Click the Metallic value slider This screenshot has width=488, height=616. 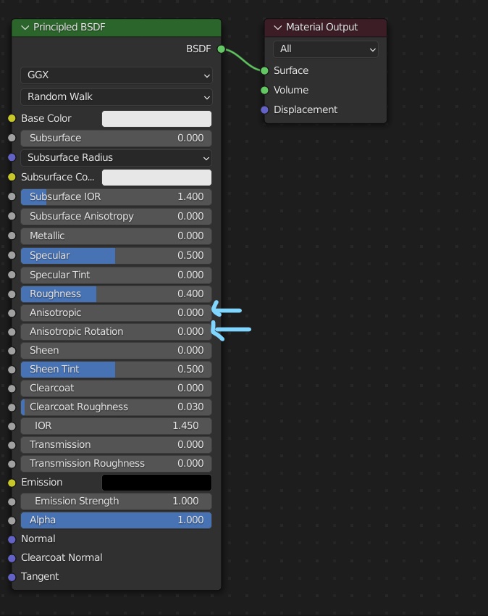pyautogui.click(x=117, y=236)
